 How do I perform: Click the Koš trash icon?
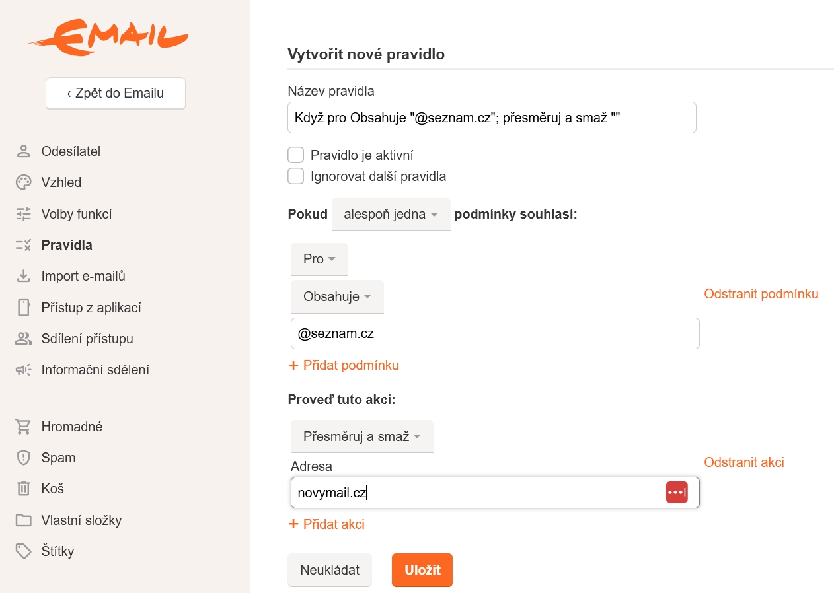coord(24,489)
